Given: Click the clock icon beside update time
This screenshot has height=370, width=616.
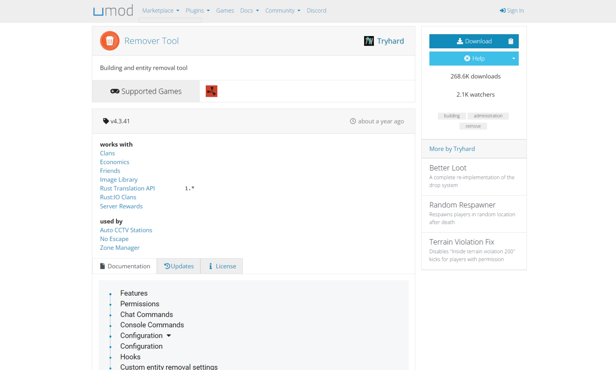Looking at the screenshot, I should tap(353, 121).
